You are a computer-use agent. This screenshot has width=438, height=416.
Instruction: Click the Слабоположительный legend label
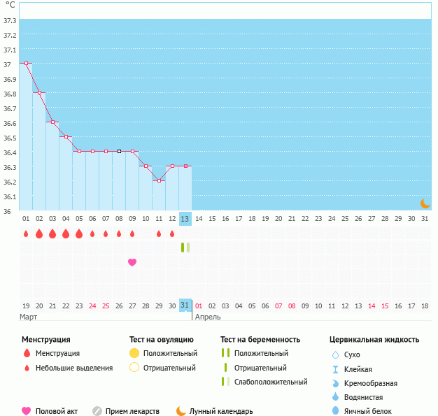(271, 382)
